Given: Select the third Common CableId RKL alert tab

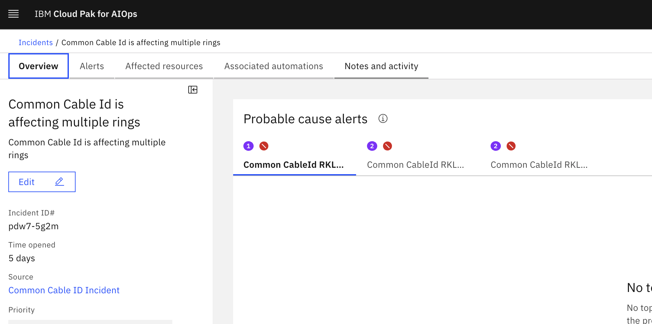Looking at the screenshot, I should click(x=539, y=165).
